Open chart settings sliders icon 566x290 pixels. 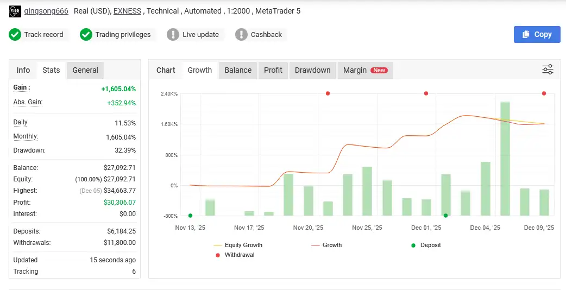[x=548, y=70]
